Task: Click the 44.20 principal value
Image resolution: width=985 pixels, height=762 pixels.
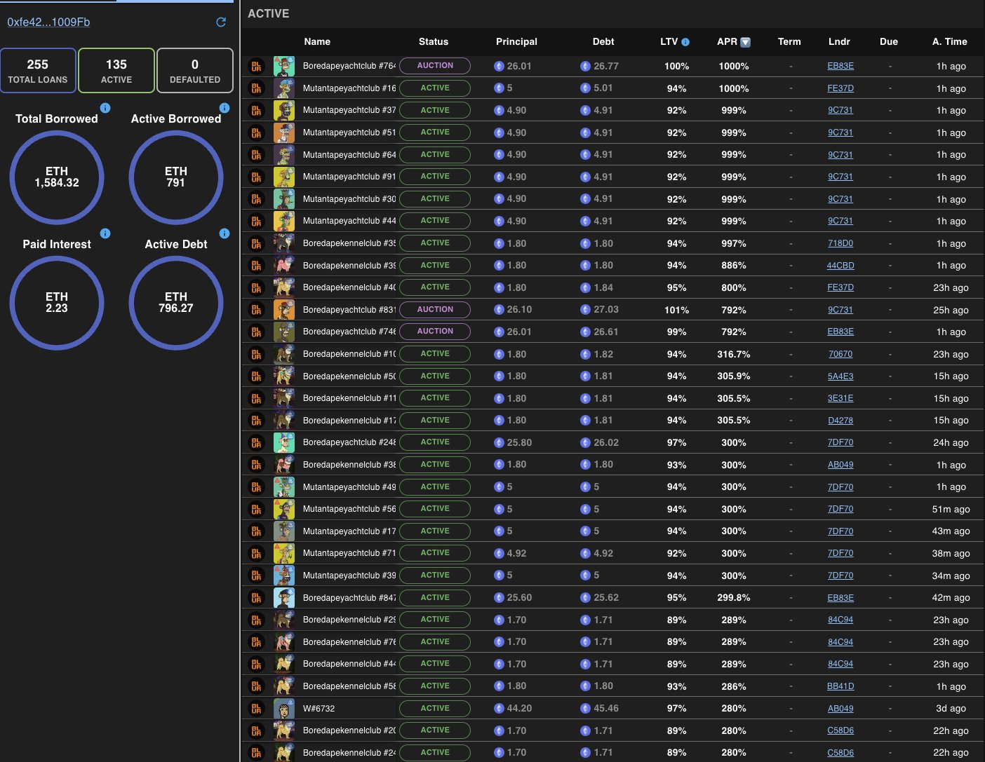Action: pyautogui.click(x=519, y=709)
